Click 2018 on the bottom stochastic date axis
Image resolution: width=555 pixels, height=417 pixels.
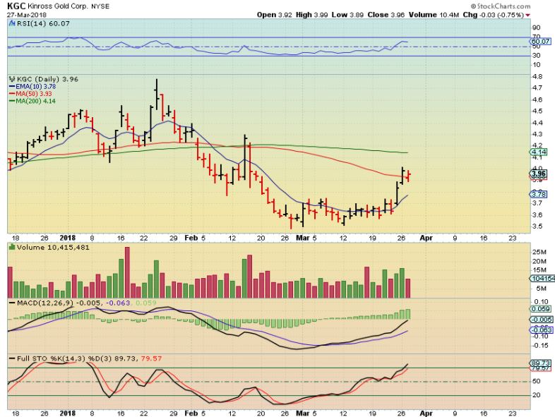point(68,413)
